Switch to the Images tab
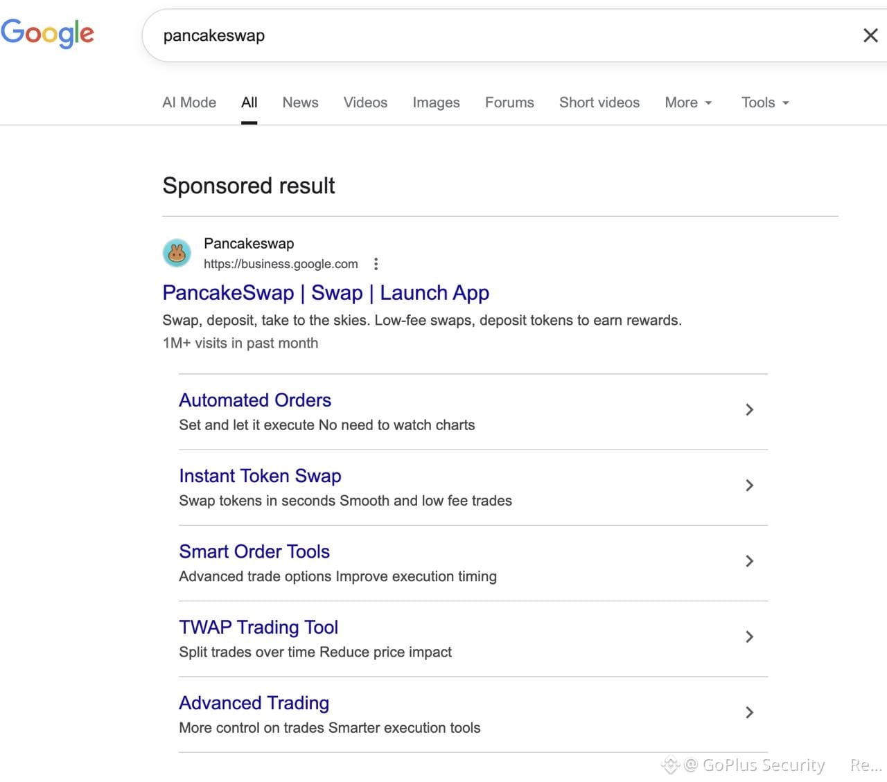Viewport: 887px width, 782px height. (436, 103)
